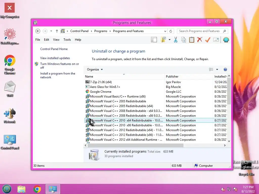The height and width of the screenshot is (194, 259).
Task: Click the Cut scissors icon in toolbar
Action: pyautogui.click(x=176, y=40)
